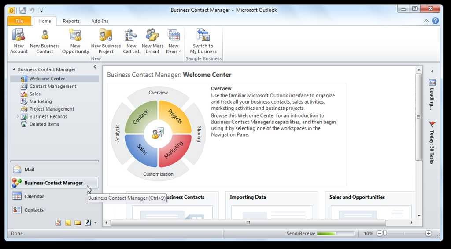Click the Analysis wheel segment

point(117,133)
